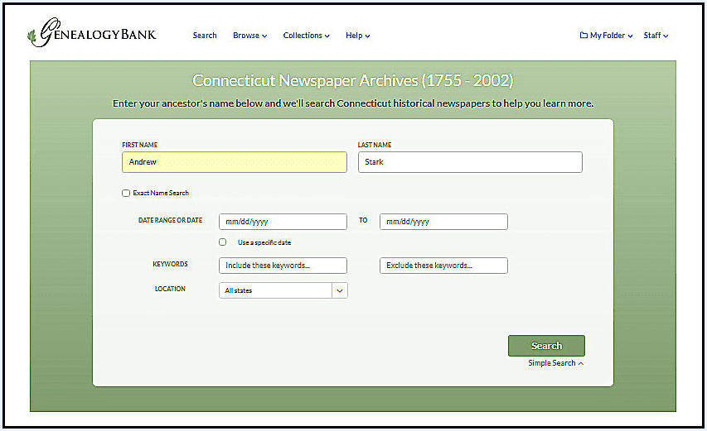Click the start date mm/dd/yyyy field
This screenshot has width=707, height=431.
[283, 222]
